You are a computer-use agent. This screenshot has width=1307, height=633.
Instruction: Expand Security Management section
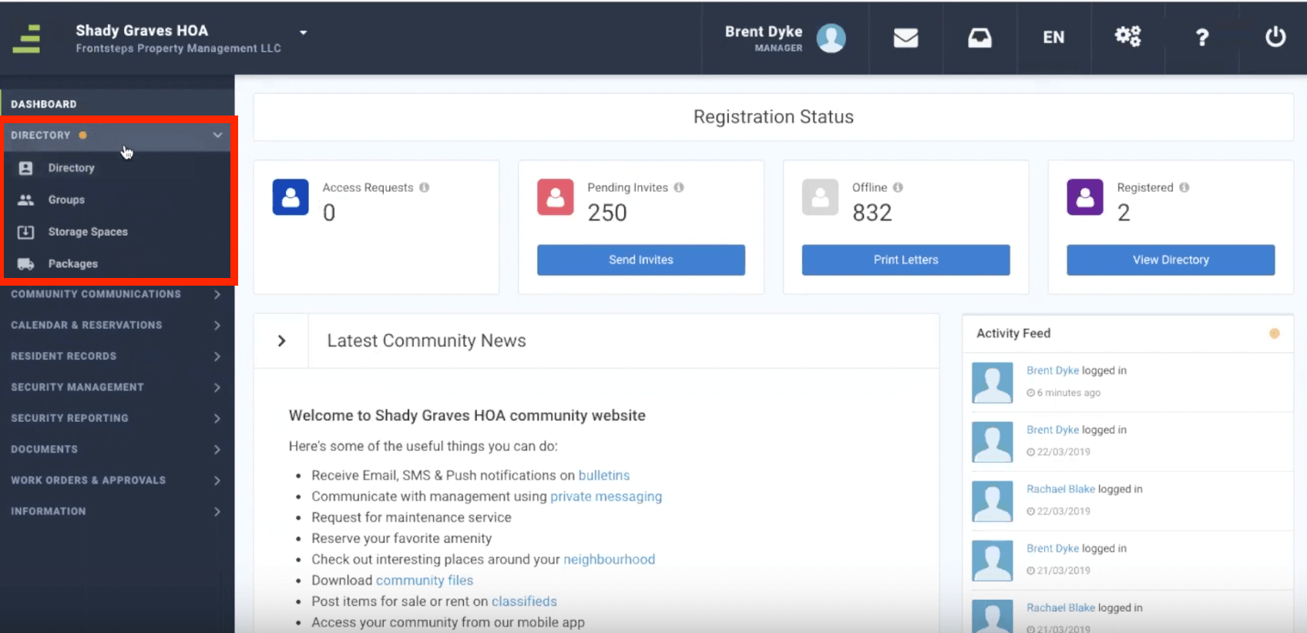click(117, 387)
